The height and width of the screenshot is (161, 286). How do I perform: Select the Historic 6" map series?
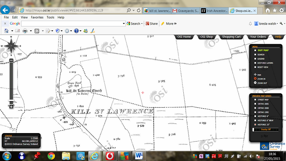tap(255, 116)
